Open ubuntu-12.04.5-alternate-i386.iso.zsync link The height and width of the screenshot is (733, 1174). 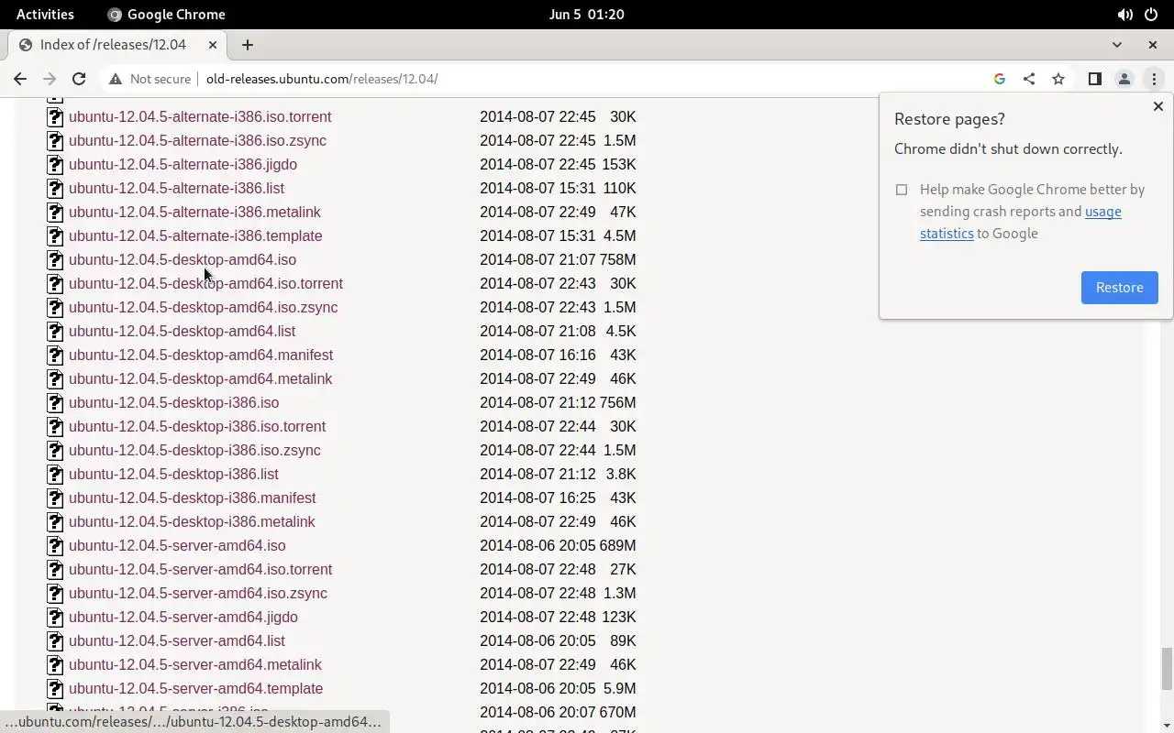tap(197, 140)
